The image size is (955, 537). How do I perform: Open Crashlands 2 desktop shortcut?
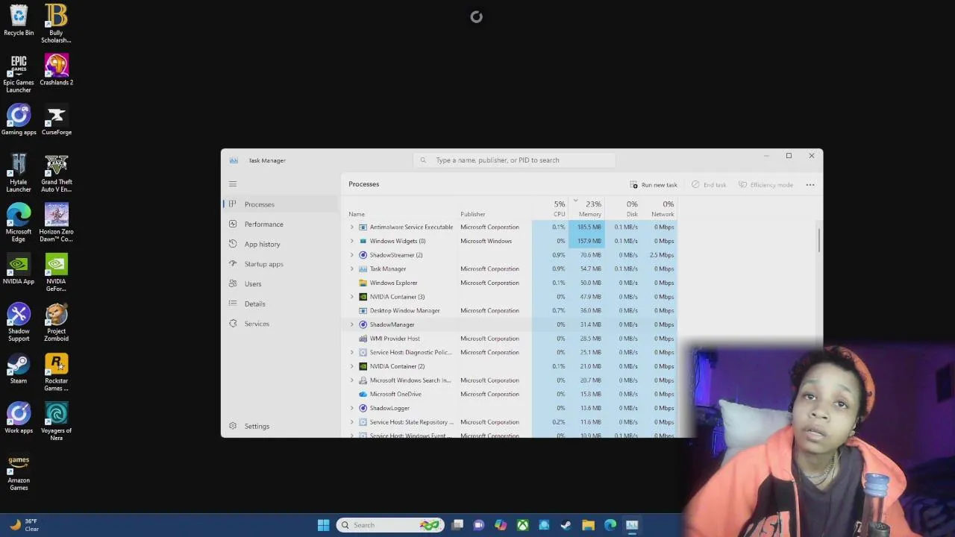[56, 69]
